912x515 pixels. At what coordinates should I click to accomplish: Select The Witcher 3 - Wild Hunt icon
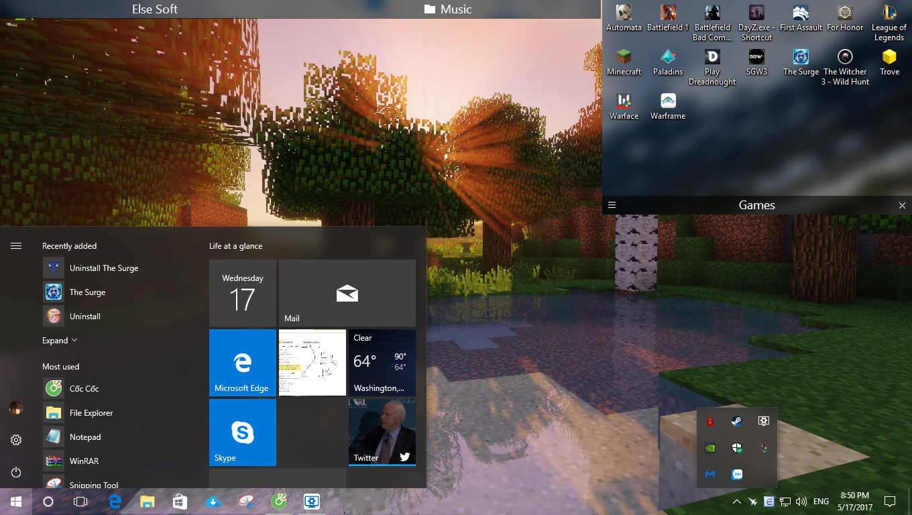845,67
